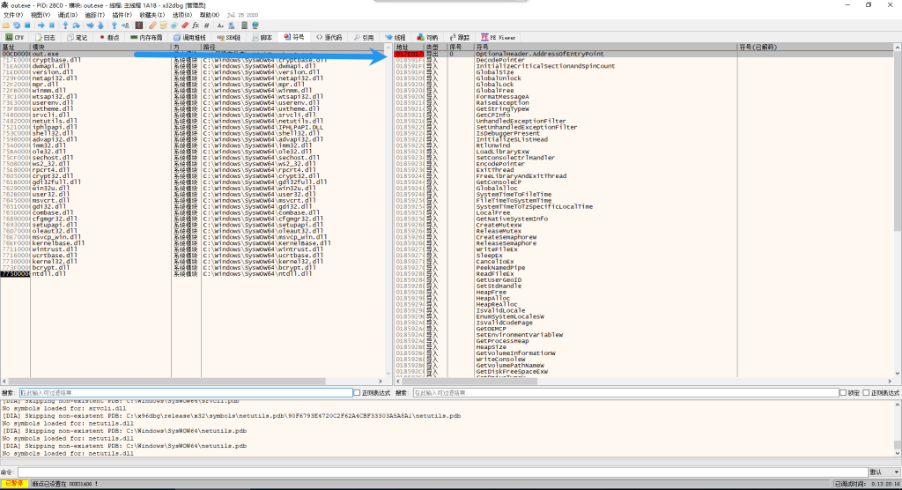This screenshot has width=902, height=490.
Task: Open the 帮助(H) menu
Action: coord(210,15)
